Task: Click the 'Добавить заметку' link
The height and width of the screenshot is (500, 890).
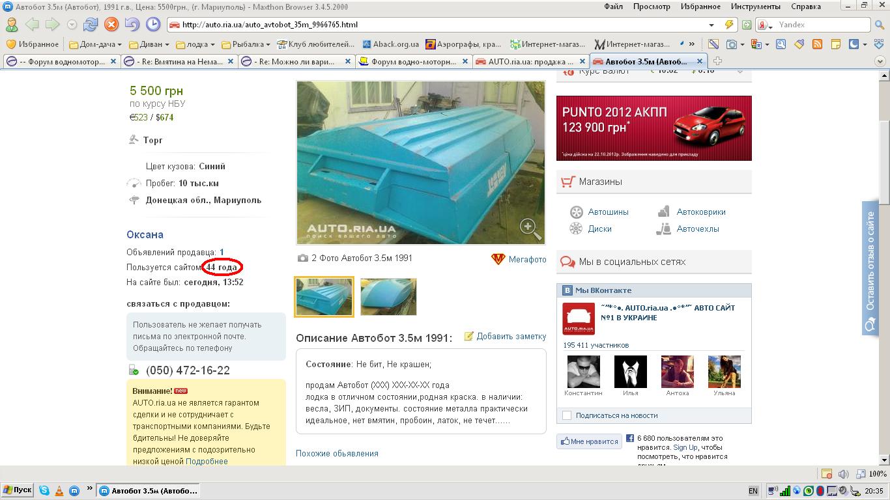Action: click(511, 336)
